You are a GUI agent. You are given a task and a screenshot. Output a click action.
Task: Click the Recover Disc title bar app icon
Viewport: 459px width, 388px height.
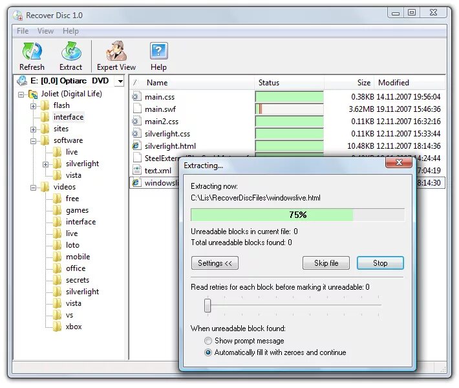[18, 16]
